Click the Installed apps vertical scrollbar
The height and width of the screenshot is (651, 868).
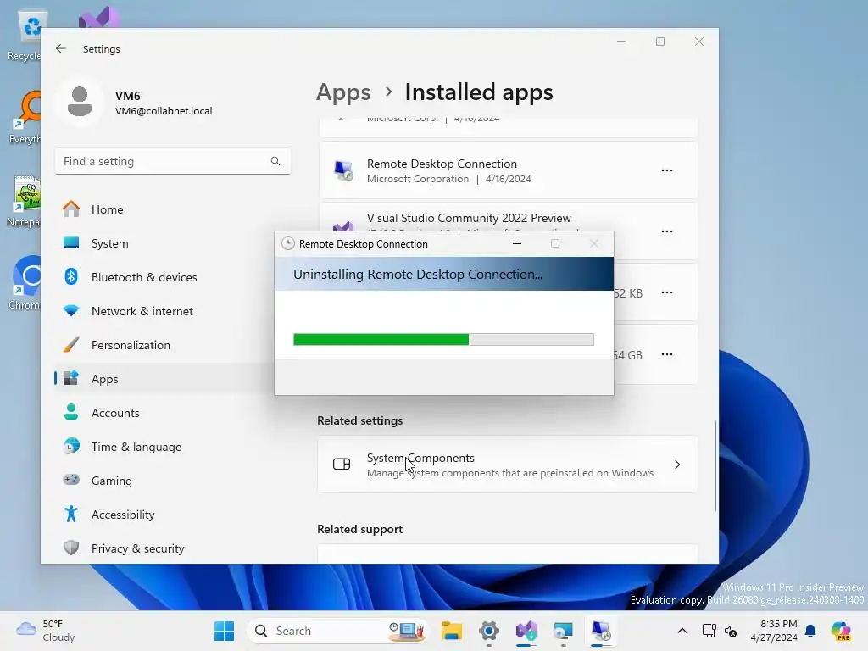point(715,465)
